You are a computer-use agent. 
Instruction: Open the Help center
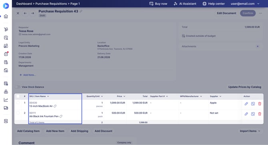[214, 4]
